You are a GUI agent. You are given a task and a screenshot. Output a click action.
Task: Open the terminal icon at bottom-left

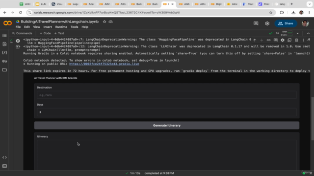4,166
